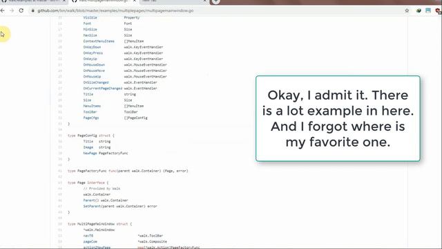The image size is (442, 249).
Task: Click the OnMouseDown handler line
Action: click(x=125, y=64)
